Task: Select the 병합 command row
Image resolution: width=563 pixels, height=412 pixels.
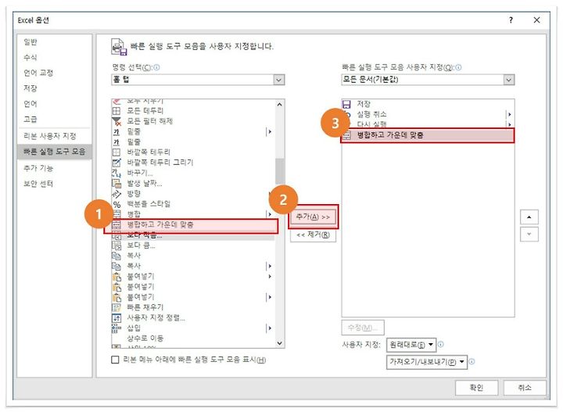Action: [x=193, y=214]
